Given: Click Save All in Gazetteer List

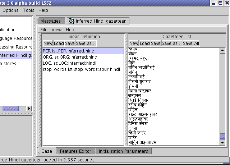Looking at the screenshot, I should (191, 43).
